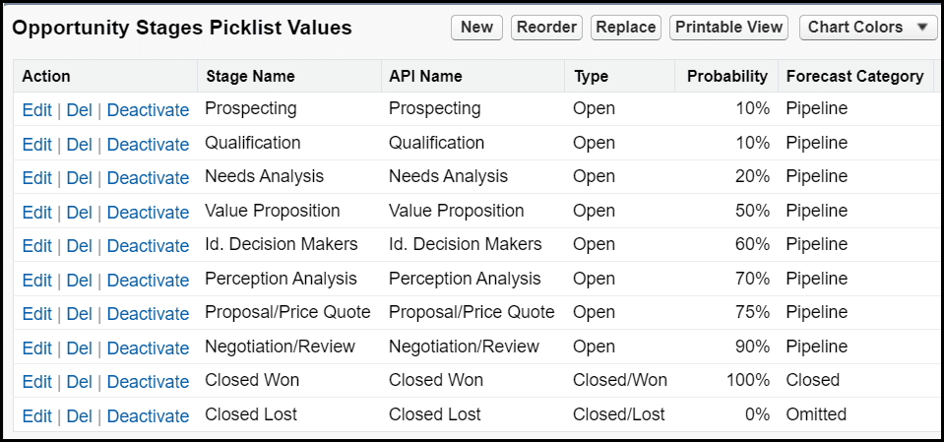Deactivate the Id. Decision Makers stage

pyautogui.click(x=148, y=246)
